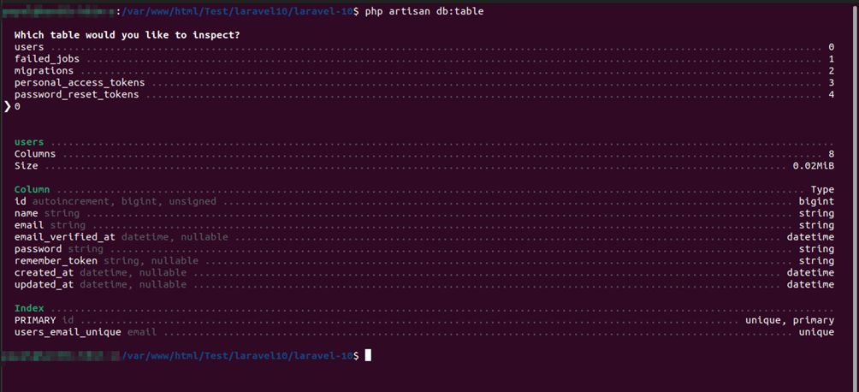Click the created_at column name
The width and height of the screenshot is (859, 392).
(x=44, y=272)
